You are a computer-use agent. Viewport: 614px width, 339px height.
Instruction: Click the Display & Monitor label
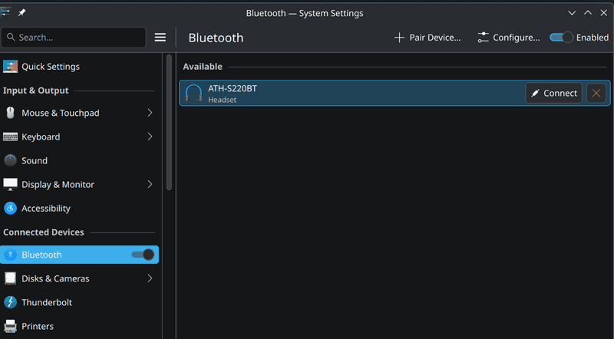coord(58,184)
